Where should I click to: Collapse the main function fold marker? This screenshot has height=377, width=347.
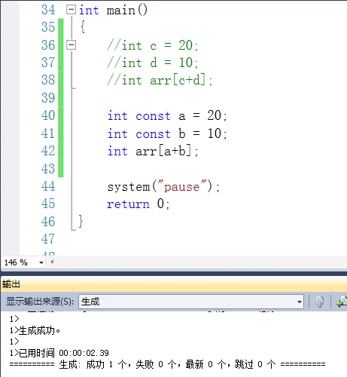pyautogui.click(x=71, y=10)
